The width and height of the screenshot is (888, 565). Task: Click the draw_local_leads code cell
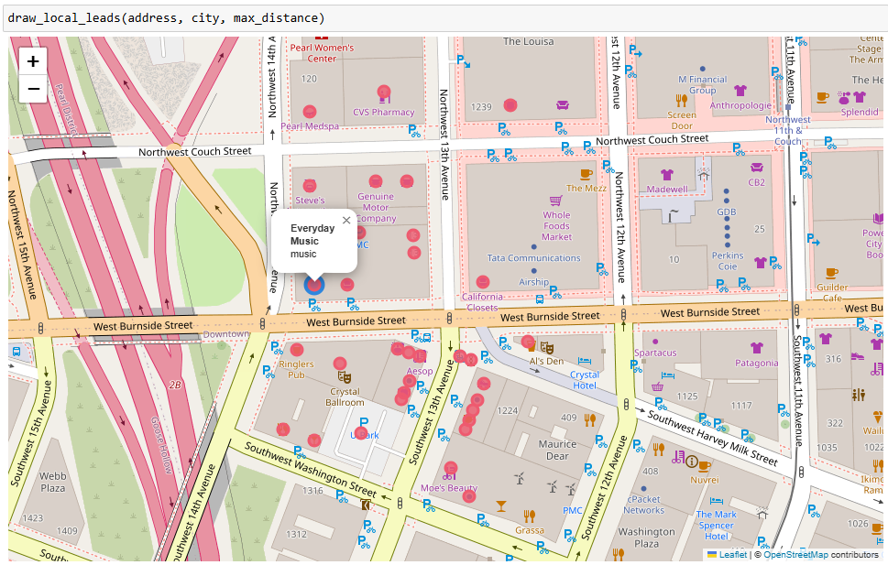444,18
